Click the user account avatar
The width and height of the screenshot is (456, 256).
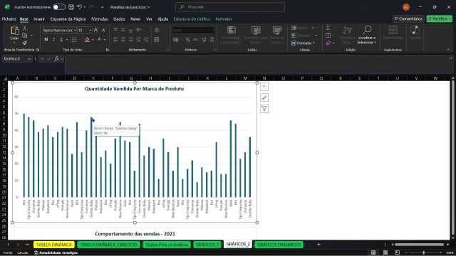406,7
